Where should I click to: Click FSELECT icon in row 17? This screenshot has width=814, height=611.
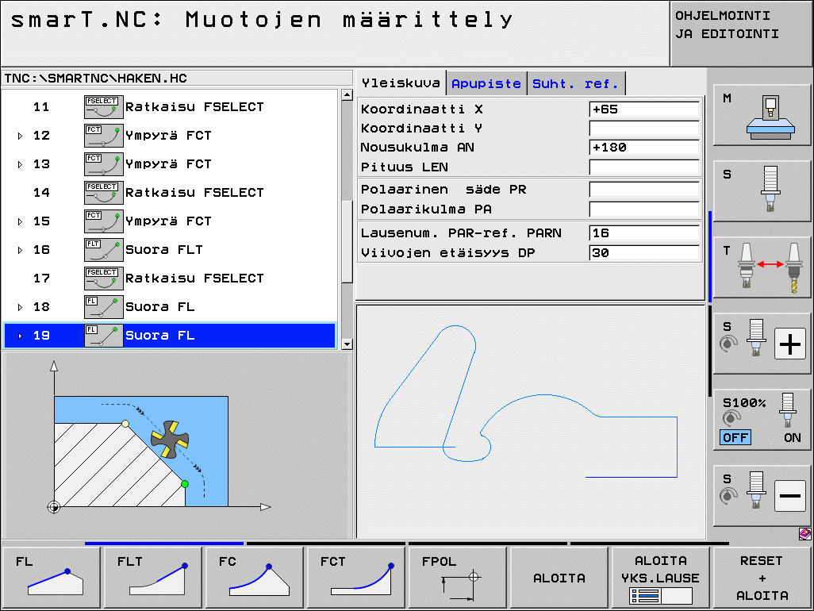(104, 279)
